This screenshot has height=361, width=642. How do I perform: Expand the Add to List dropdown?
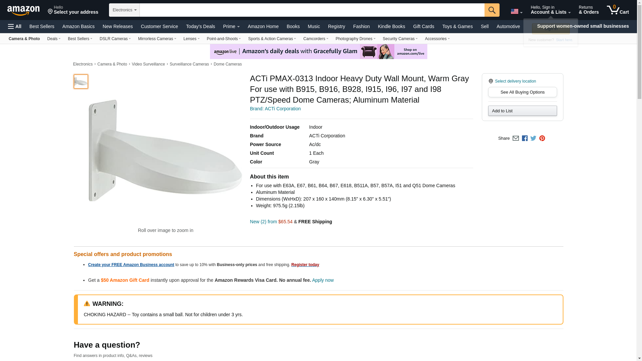[522, 111]
